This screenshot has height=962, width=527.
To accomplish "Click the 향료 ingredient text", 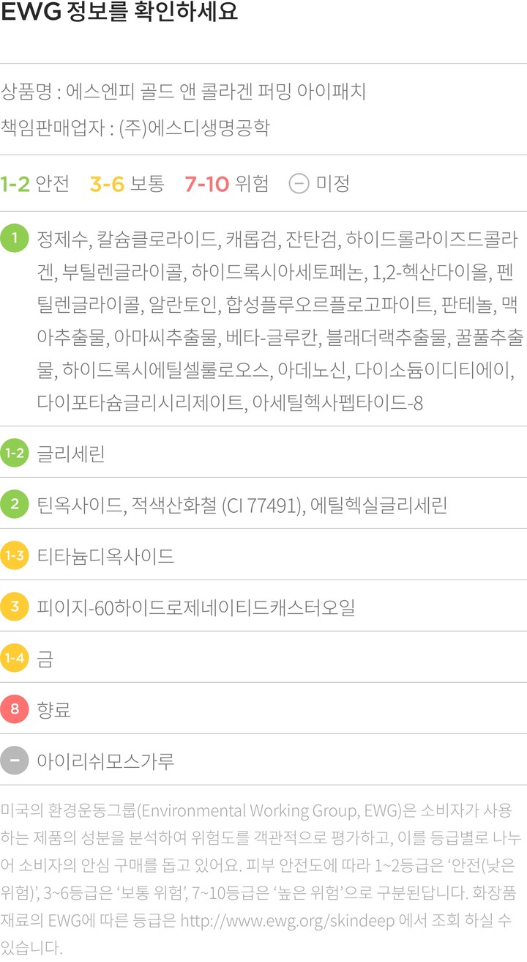I will point(54,710).
